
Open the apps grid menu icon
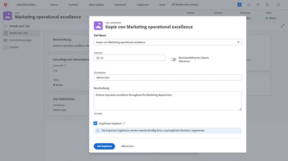pyautogui.click(x=278, y=5)
